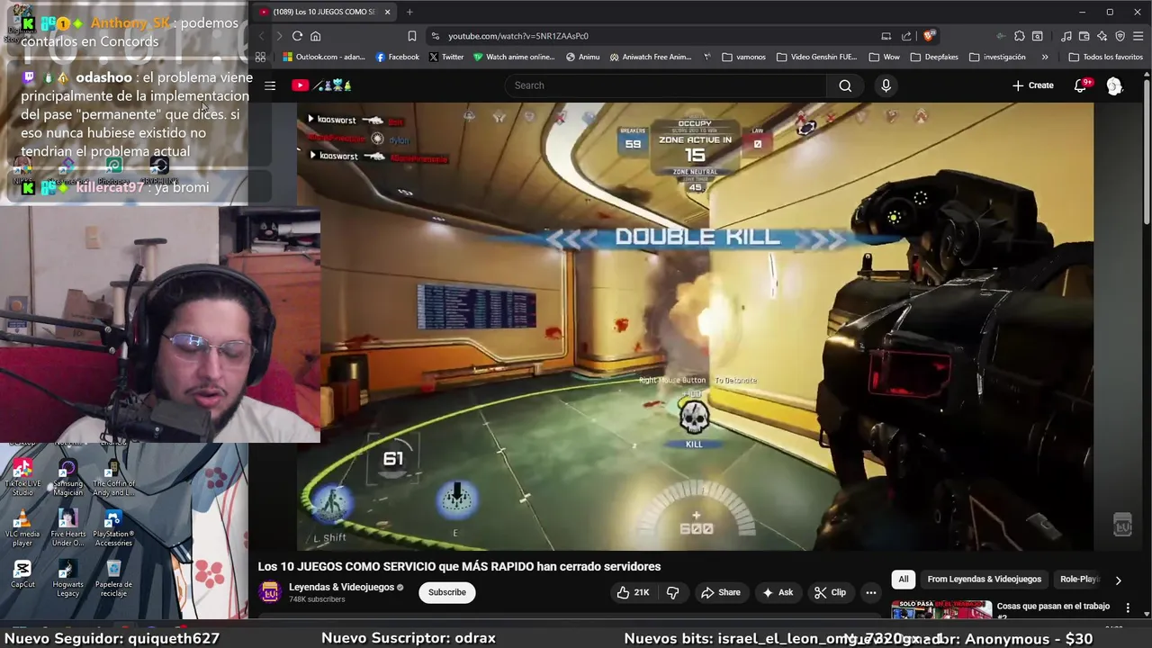Start voice search with the microphone
1152x648 pixels.
point(886,85)
